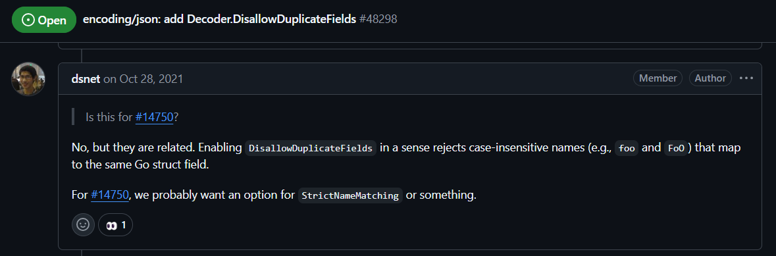Click the eyes reaction count number
Screen dimensions: 776x256
tap(124, 225)
